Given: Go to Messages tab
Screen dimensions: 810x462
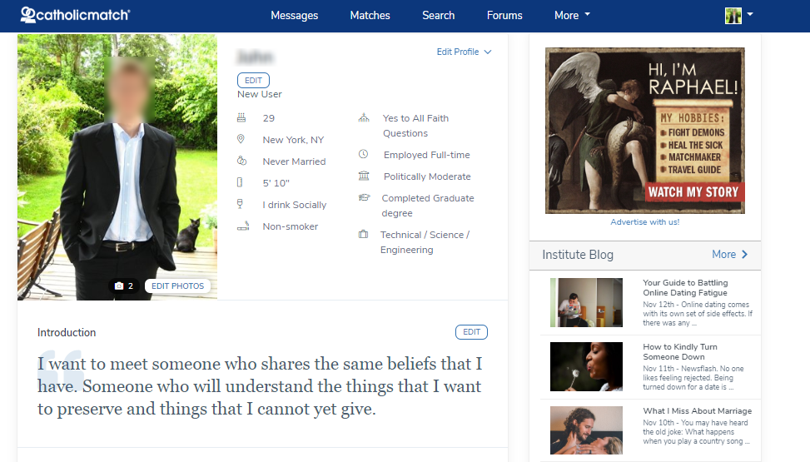Looking at the screenshot, I should point(295,15).
